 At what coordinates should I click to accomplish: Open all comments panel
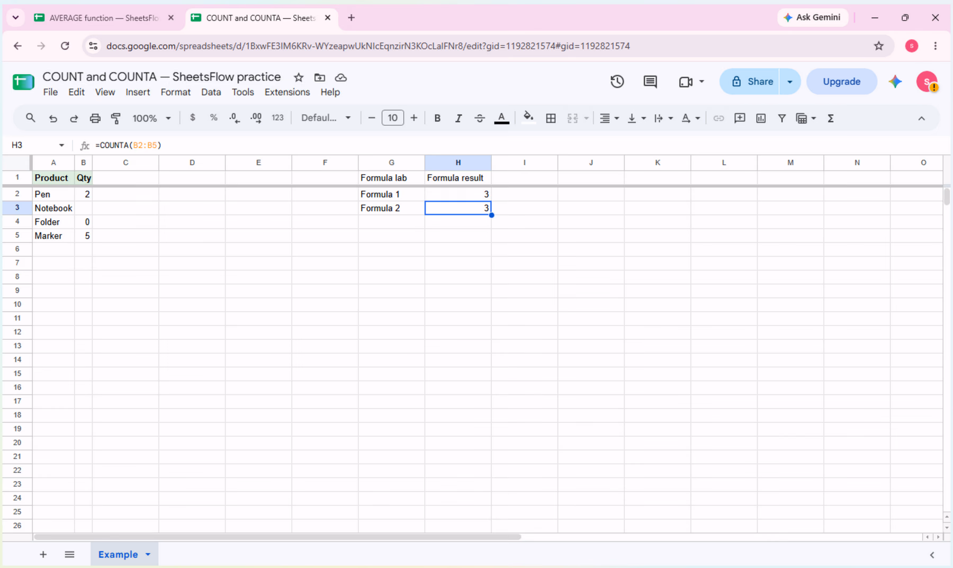pos(650,82)
